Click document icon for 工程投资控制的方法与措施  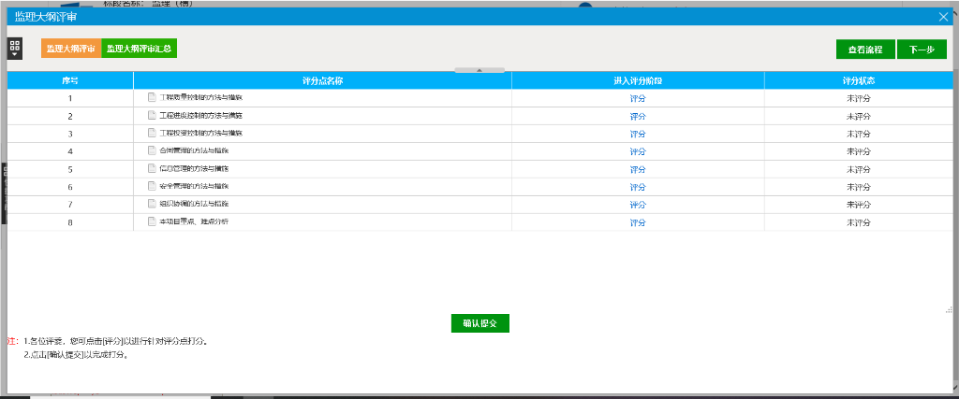pyautogui.click(x=152, y=133)
